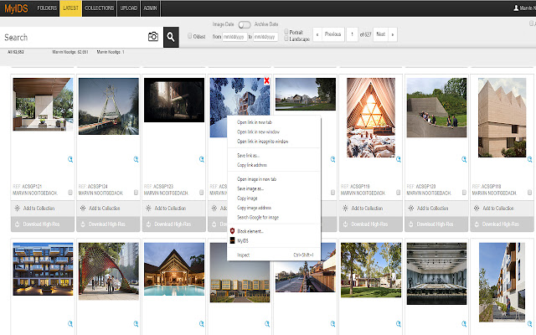536x335 pixels.
Task: Enable the Oldest checkbox
Action: click(190, 36)
